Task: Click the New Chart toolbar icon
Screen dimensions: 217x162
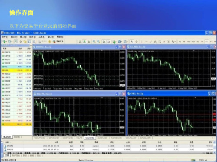Action: point(4,41)
